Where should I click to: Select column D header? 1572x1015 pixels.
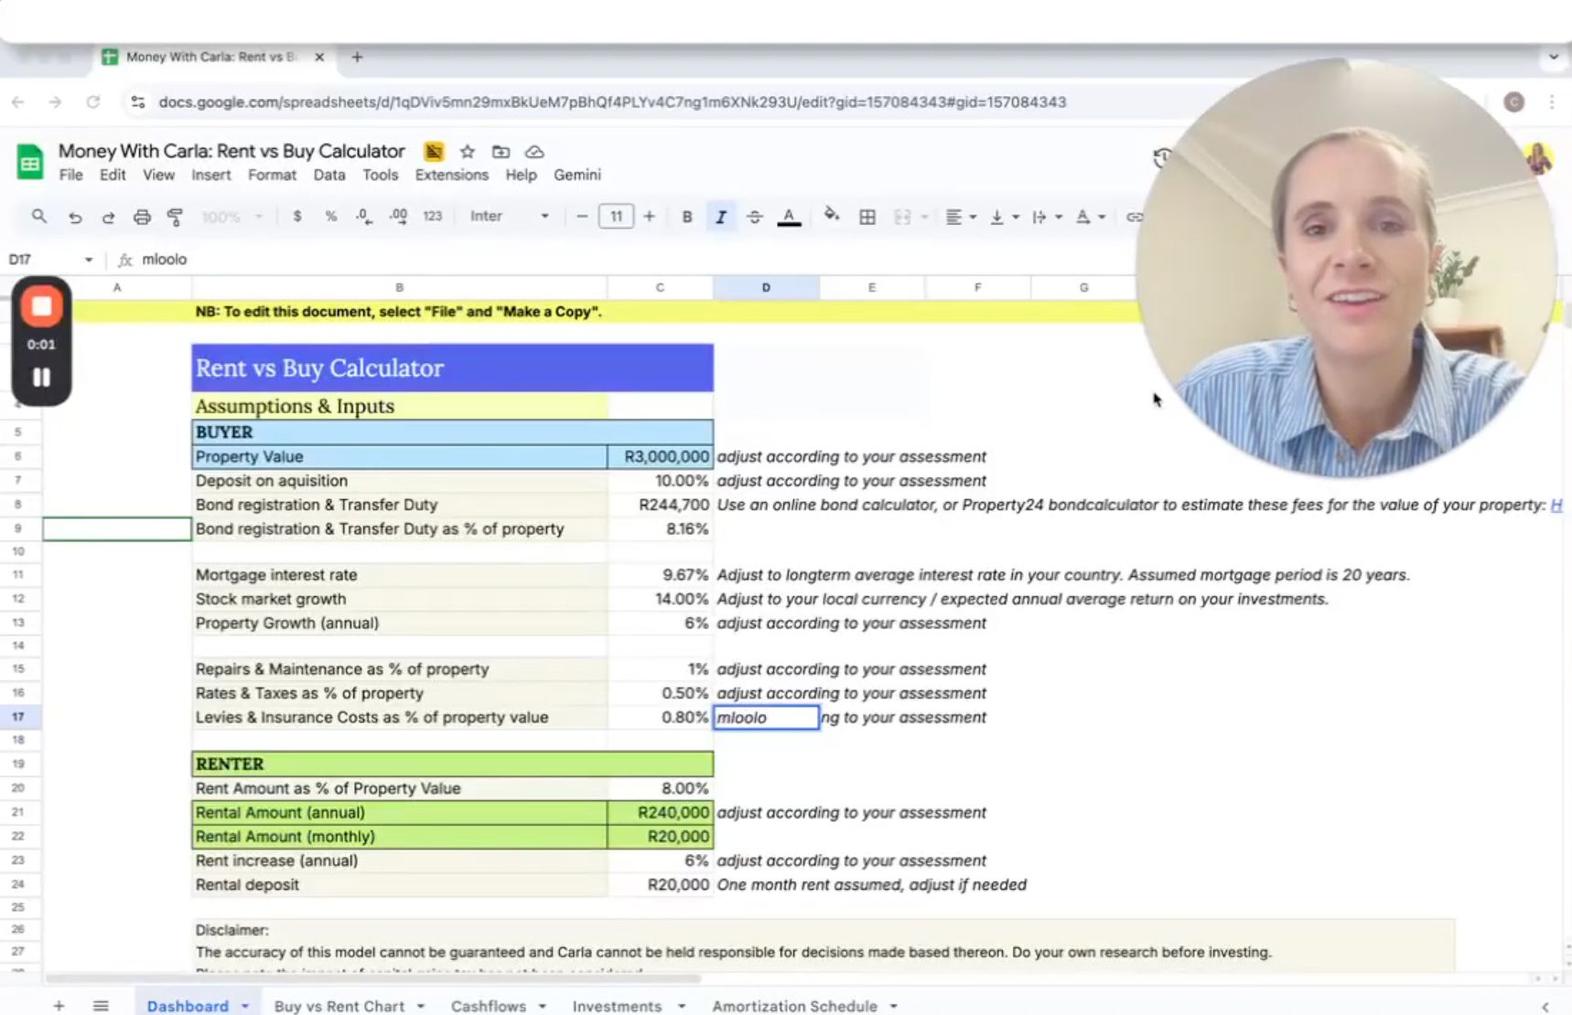(x=766, y=287)
